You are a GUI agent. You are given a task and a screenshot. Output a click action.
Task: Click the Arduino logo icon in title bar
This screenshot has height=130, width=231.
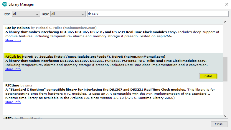[x=5, y=4]
